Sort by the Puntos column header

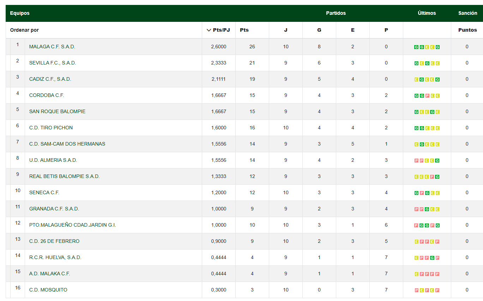(467, 30)
